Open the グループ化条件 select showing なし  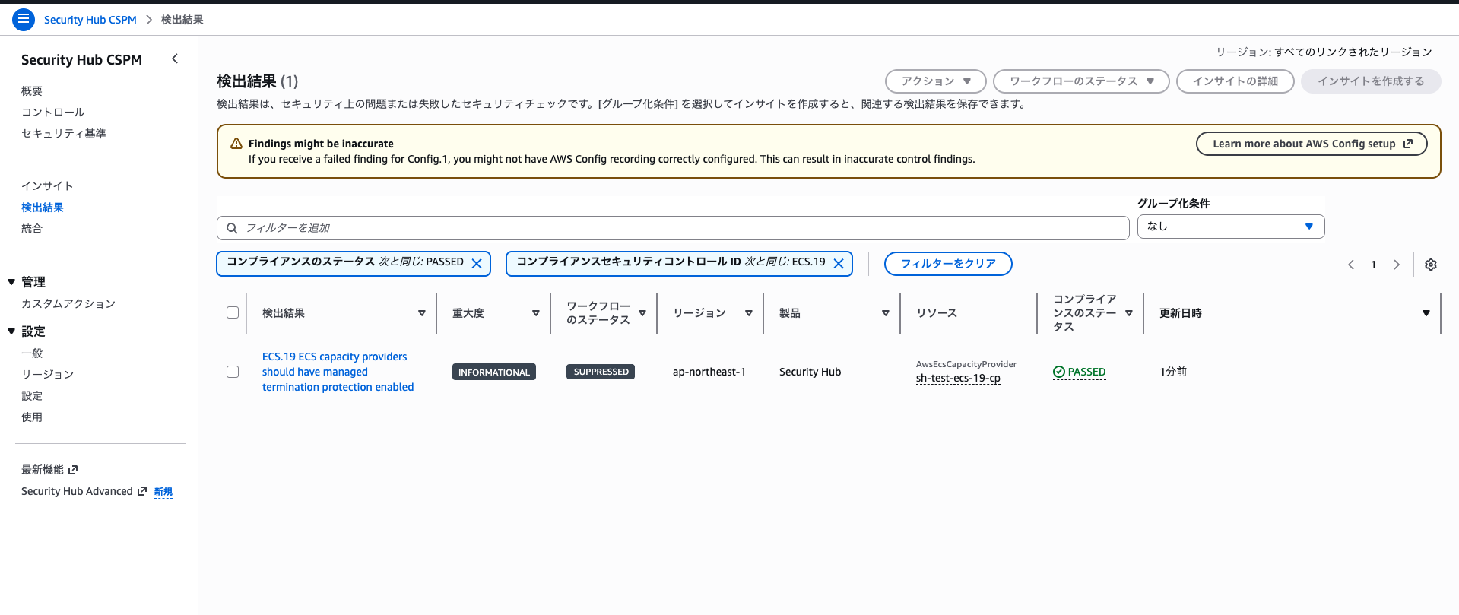(x=1231, y=227)
